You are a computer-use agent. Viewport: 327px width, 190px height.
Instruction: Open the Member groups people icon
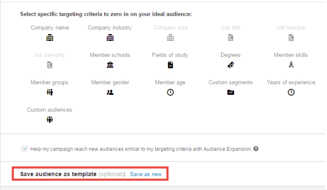[50, 92]
